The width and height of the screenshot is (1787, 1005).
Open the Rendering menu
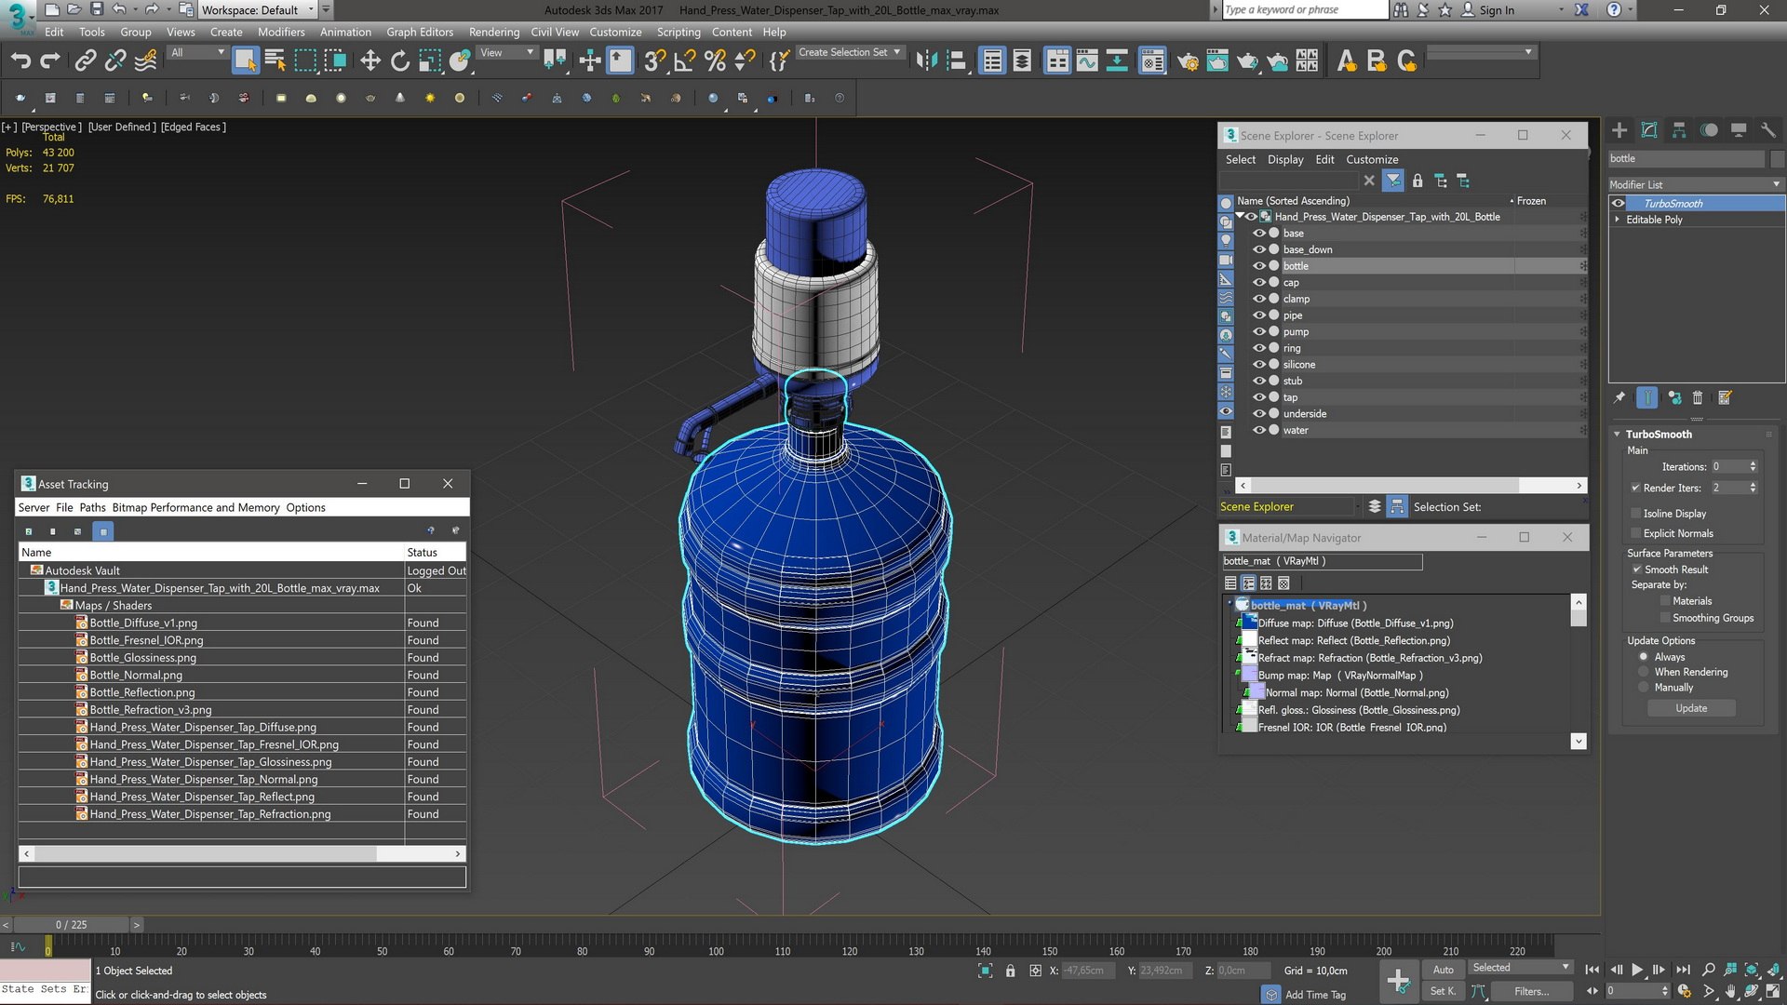[x=493, y=32]
